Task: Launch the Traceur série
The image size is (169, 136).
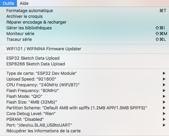Action: [85, 39]
